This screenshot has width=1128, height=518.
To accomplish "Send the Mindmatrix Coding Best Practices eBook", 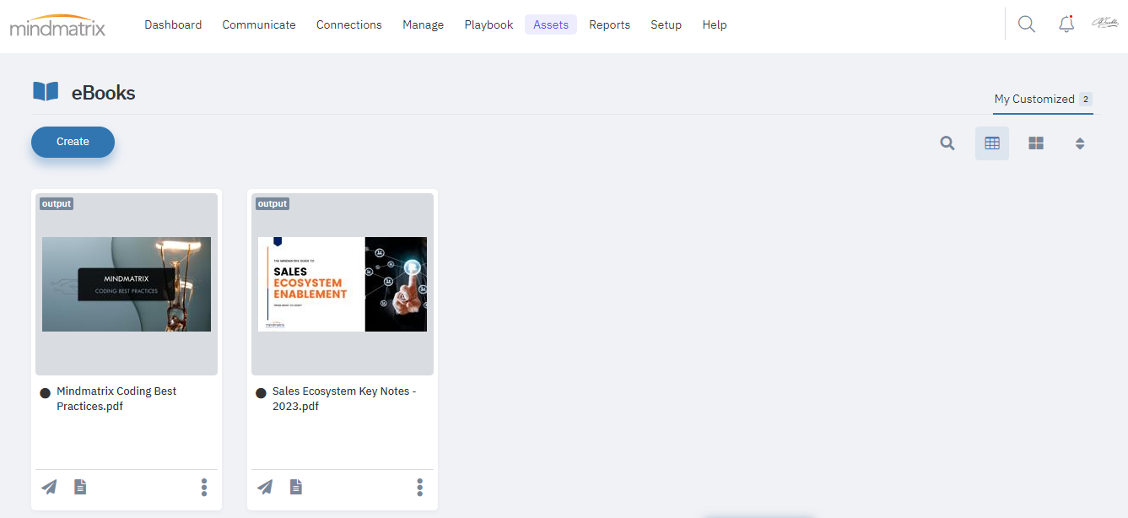I will [x=50, y=487].
